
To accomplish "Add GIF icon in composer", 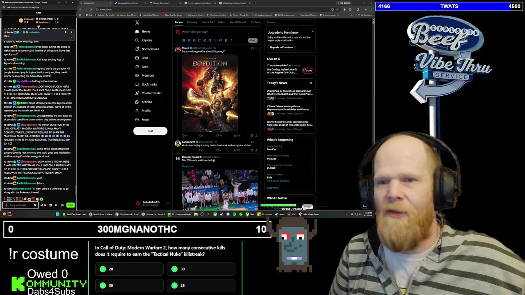I will click(x=189, y=41).
